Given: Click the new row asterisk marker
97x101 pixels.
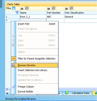Looking at the screenshot, I should click(x=7, y=21).
